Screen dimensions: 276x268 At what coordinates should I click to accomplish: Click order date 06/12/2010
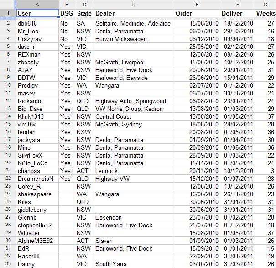tap(197, 39)
